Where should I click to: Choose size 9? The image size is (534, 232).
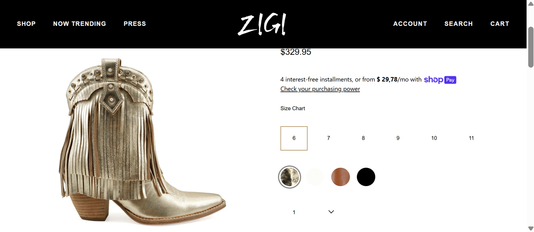[398, 138]
